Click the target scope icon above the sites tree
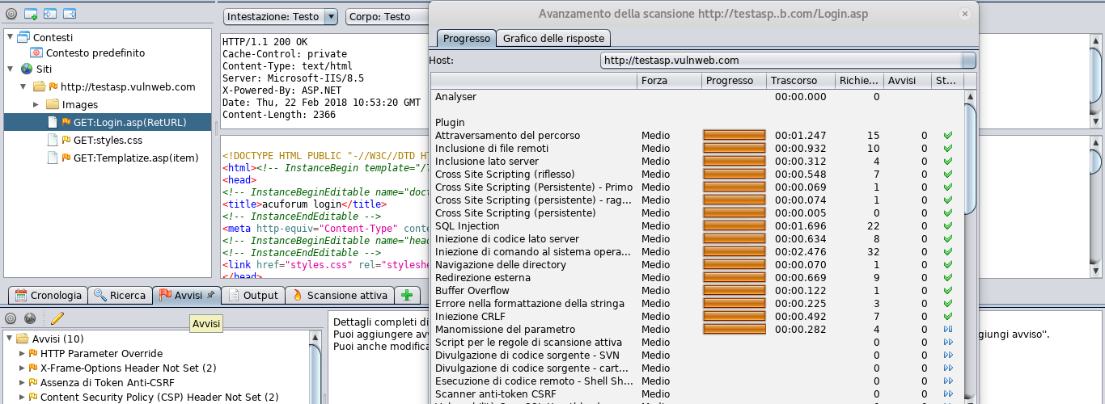The height and width of the screenshot is (404, 1105). pos(11,14)
